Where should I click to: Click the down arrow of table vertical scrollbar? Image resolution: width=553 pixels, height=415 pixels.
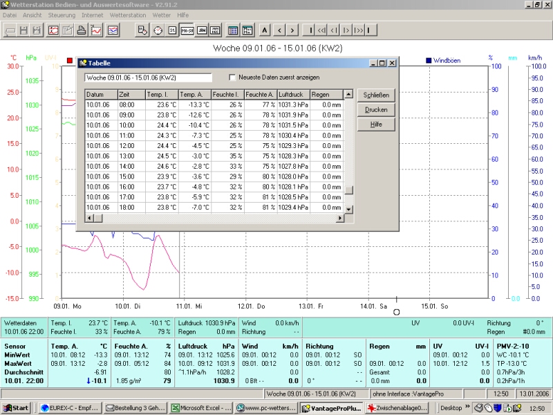[348, 209]
